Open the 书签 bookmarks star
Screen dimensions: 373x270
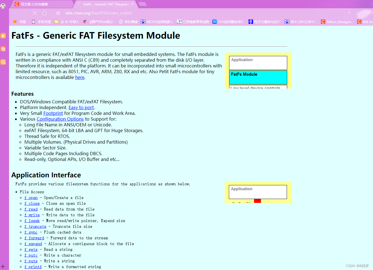[x=19, y=22]
